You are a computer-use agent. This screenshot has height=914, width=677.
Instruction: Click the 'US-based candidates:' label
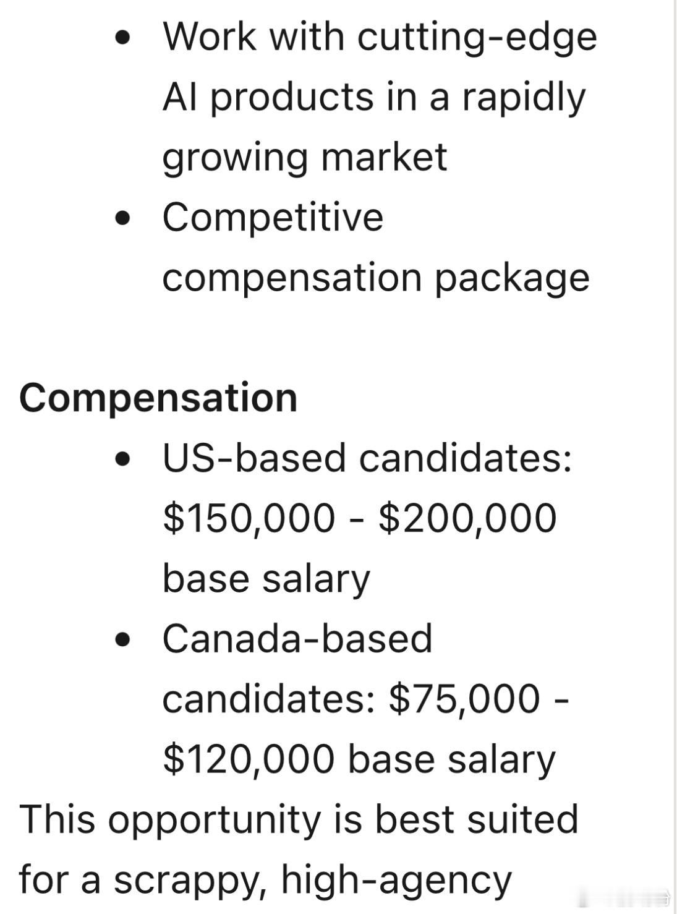click(367, 458)
